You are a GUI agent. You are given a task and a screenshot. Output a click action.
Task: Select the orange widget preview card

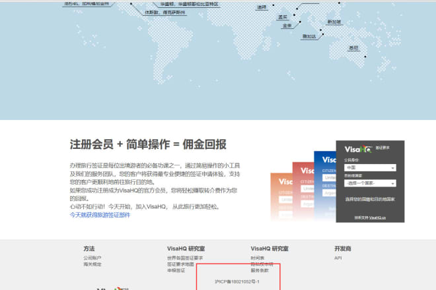point(281,197)
